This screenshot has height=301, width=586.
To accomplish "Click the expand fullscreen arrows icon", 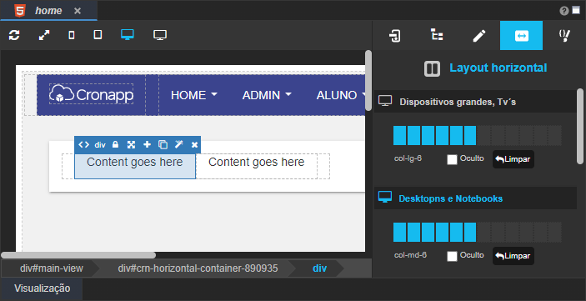I will (x=44, y=36).
